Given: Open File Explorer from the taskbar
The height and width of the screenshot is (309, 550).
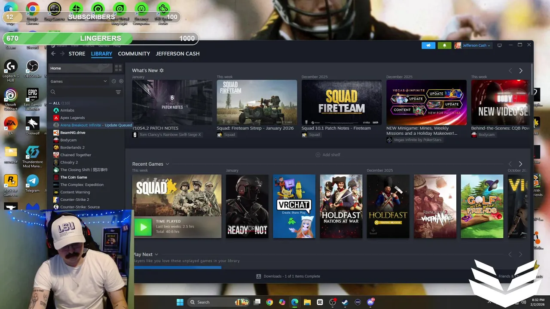Looking at the screenshot, I should coord(307,302).
